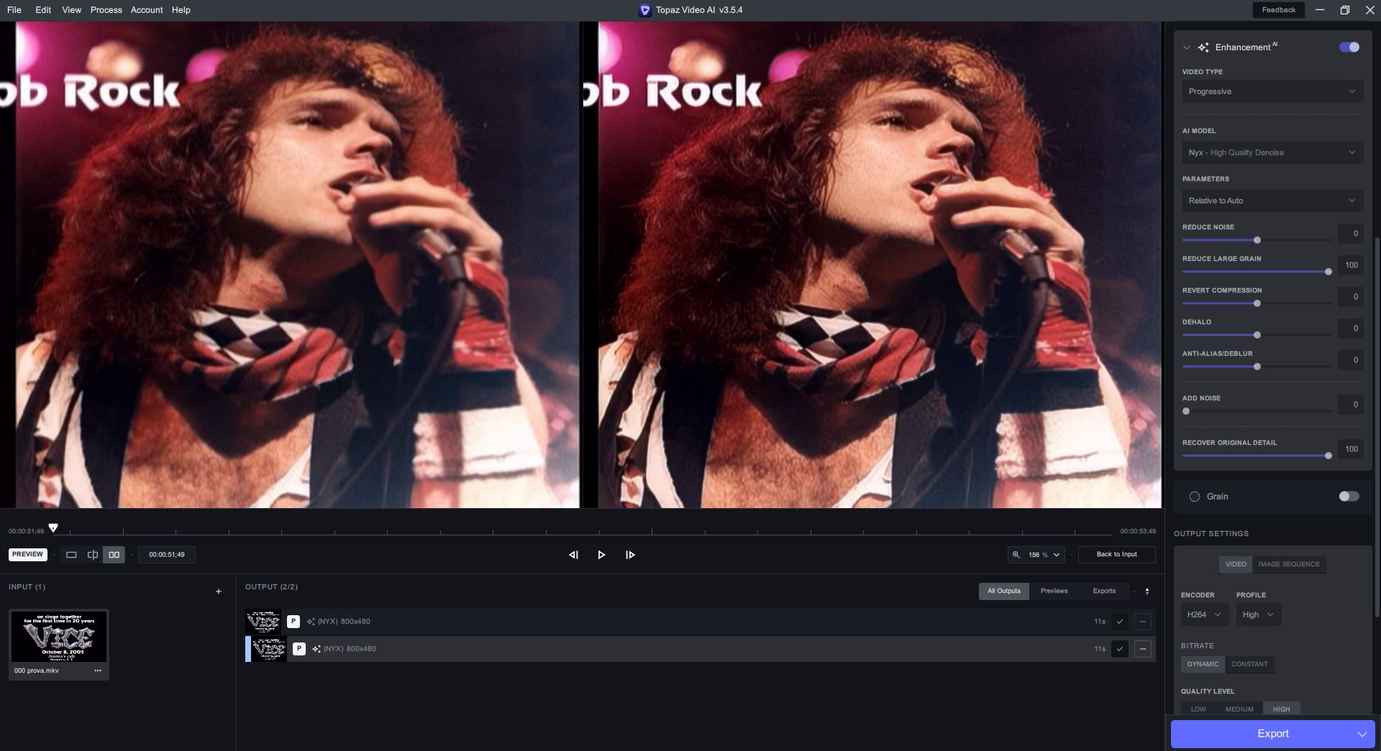Select single view layout icon
This screenshot has width=1381, height=751.
[71, 555]
